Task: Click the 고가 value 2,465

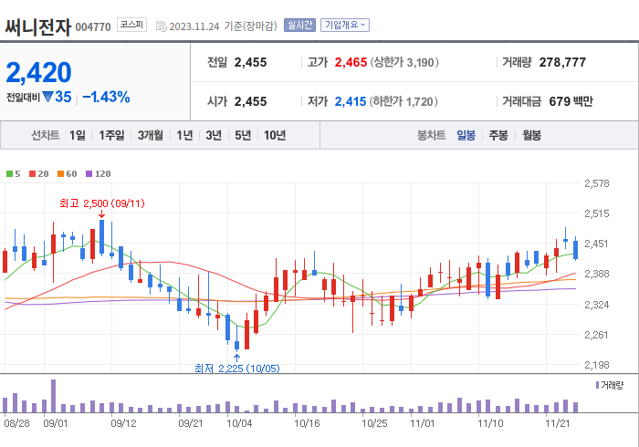Action: 351,62
